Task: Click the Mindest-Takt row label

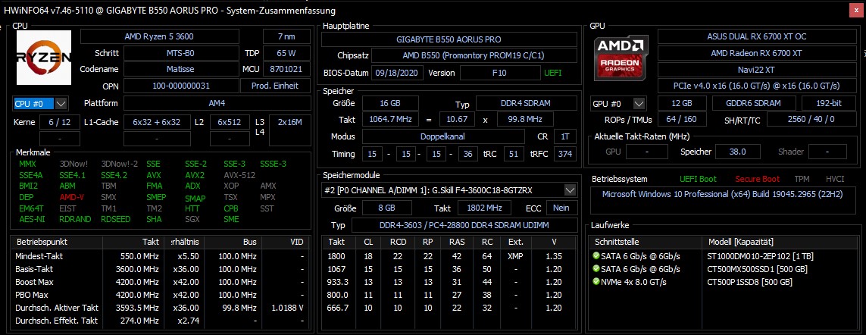Action: (x=38, y=256)
